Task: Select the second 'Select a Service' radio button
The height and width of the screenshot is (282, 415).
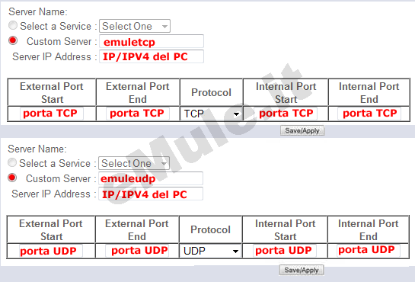Action: click(x=12, y=162)
